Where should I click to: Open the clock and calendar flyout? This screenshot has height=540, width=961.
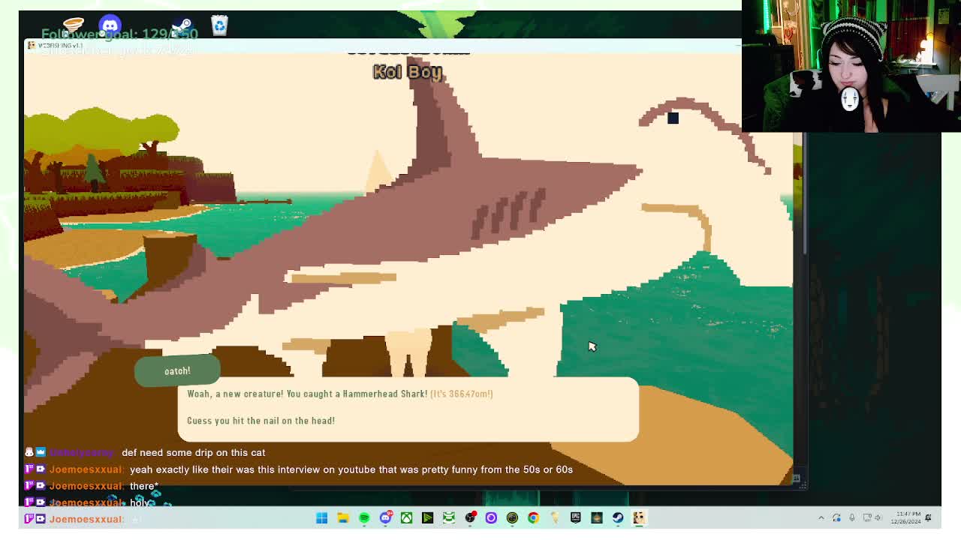tap(904, 517)
